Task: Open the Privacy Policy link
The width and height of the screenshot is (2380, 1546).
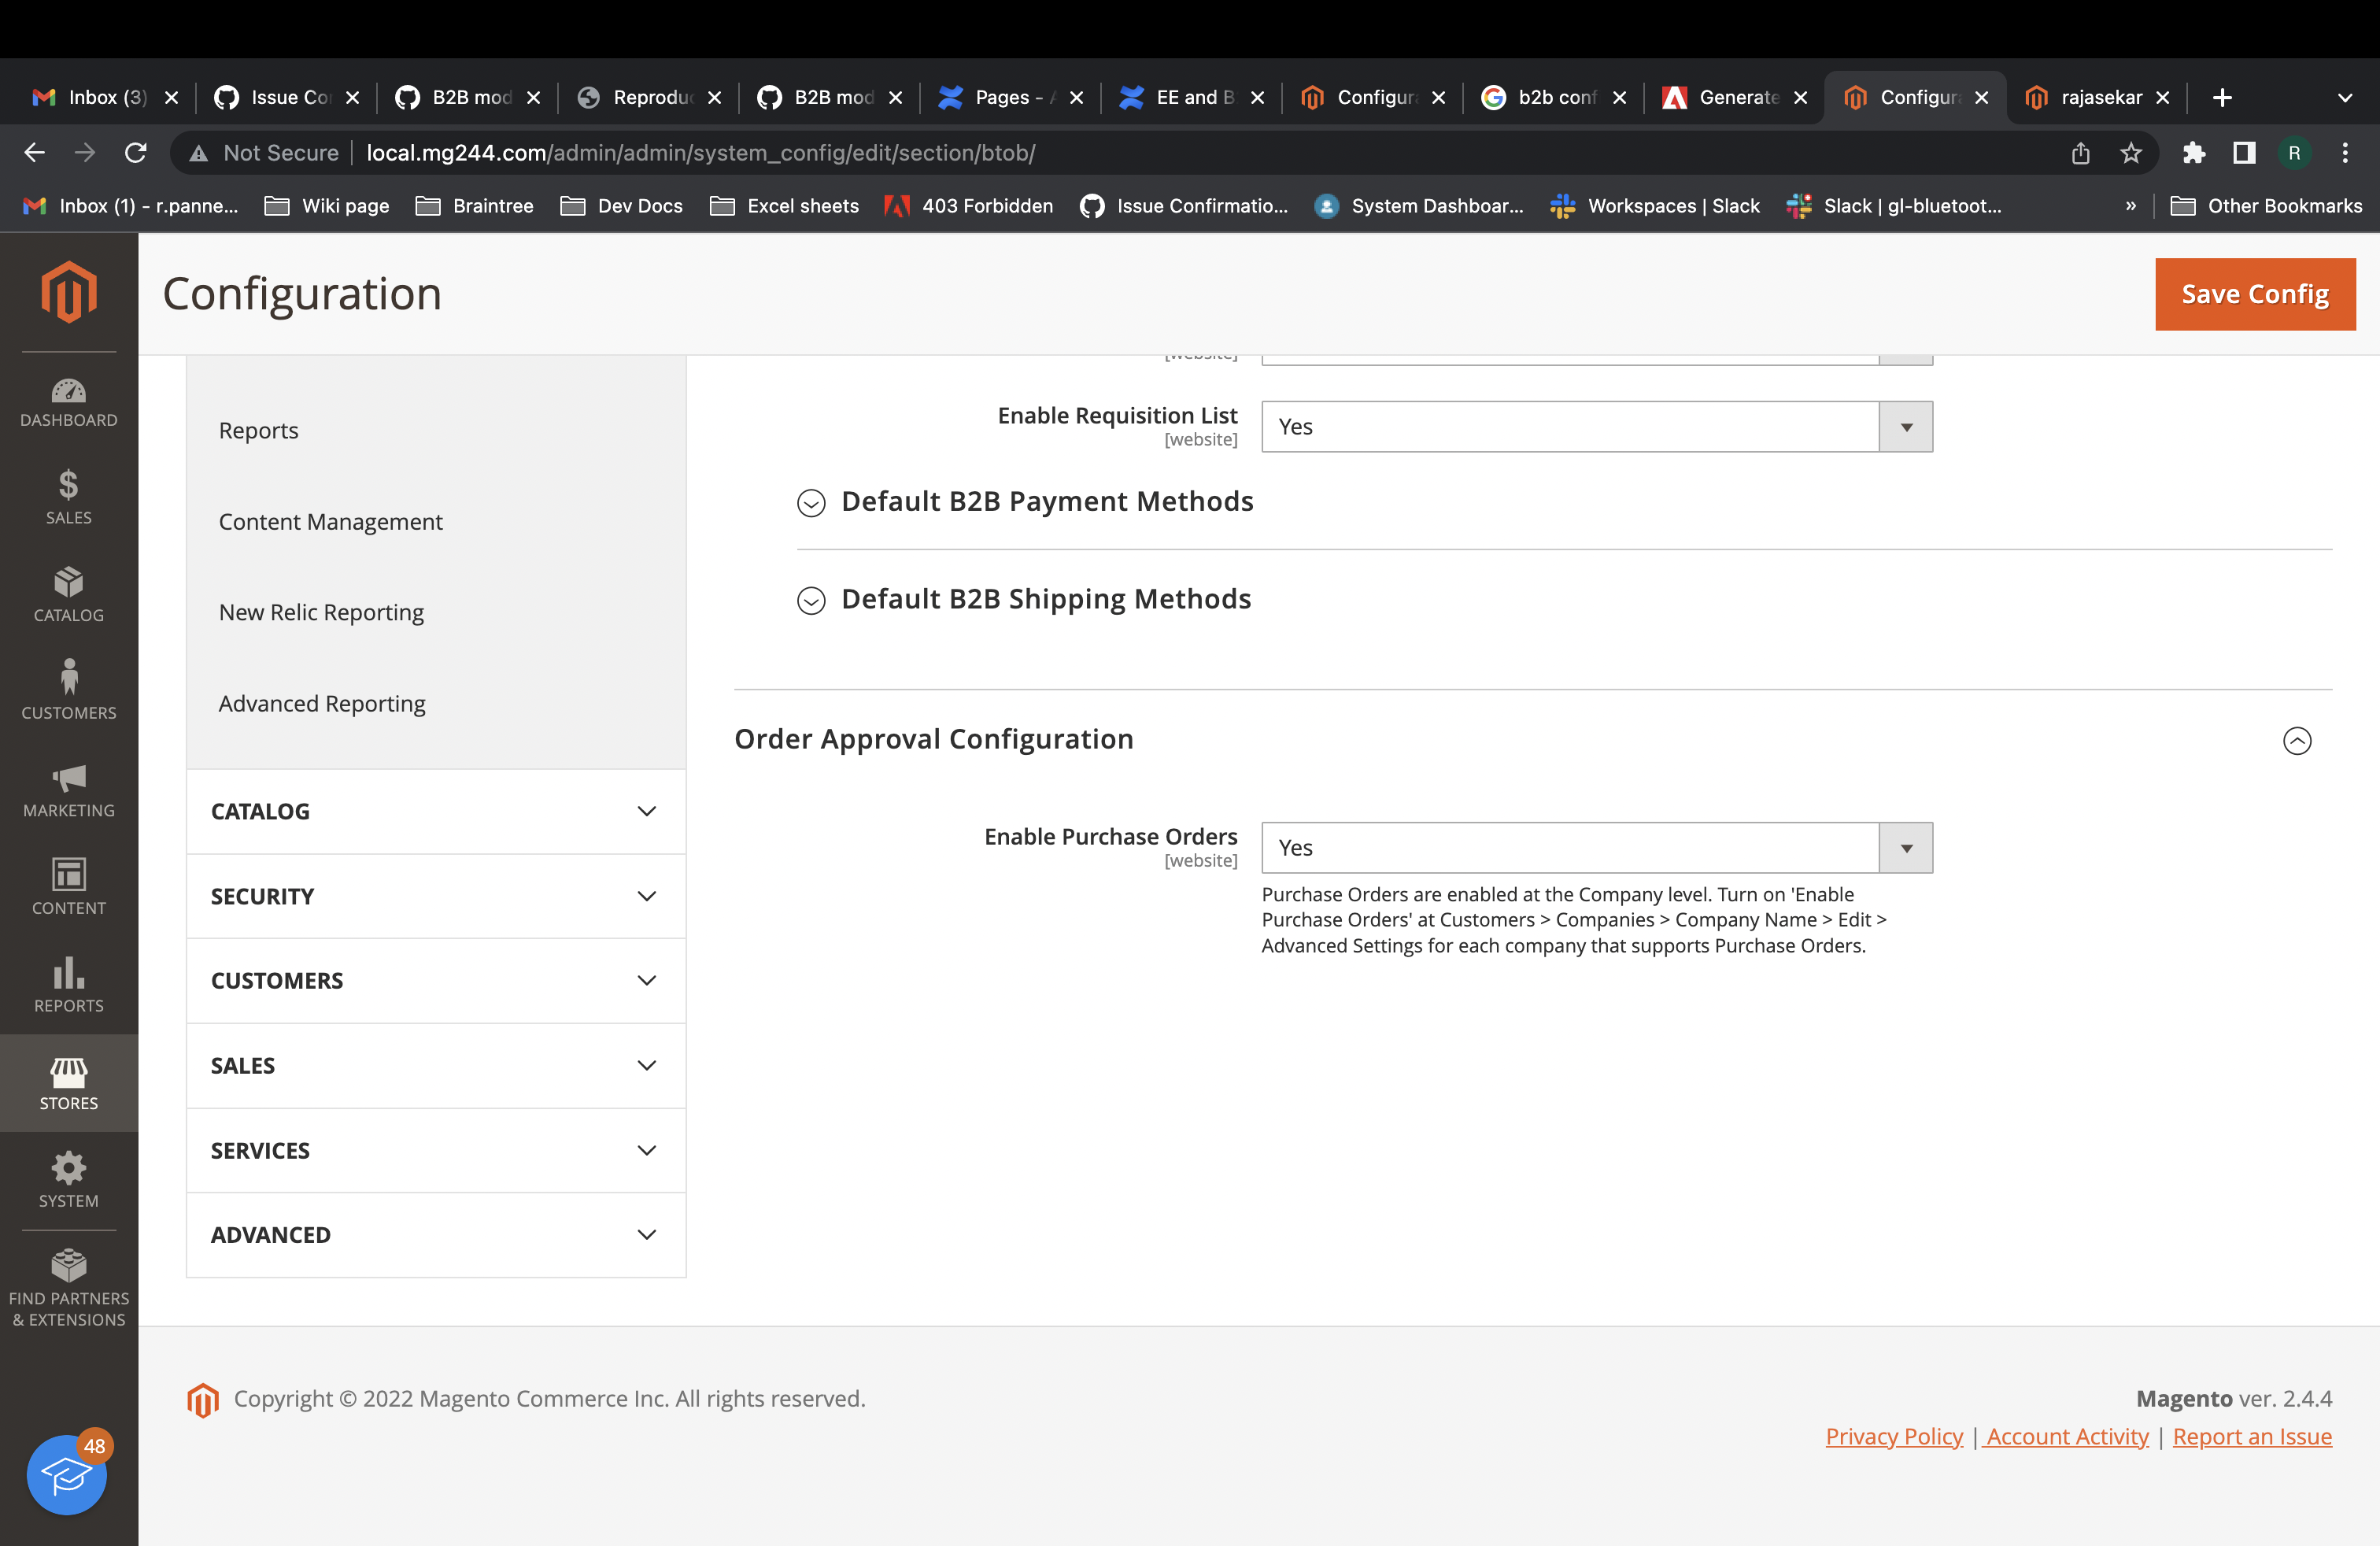Action: pos(1893,1436)
